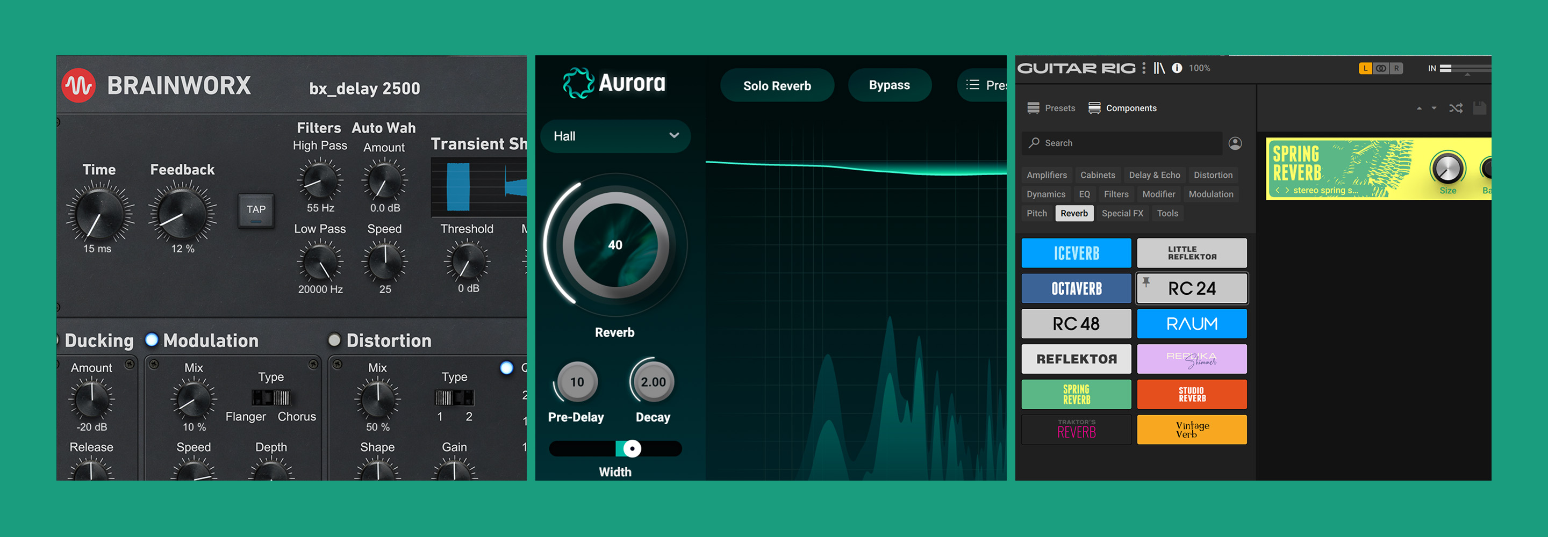Click the shuffle preset icon
Image resolution: width=1548 pixels, height=537 pixels.
point(1456,108)
